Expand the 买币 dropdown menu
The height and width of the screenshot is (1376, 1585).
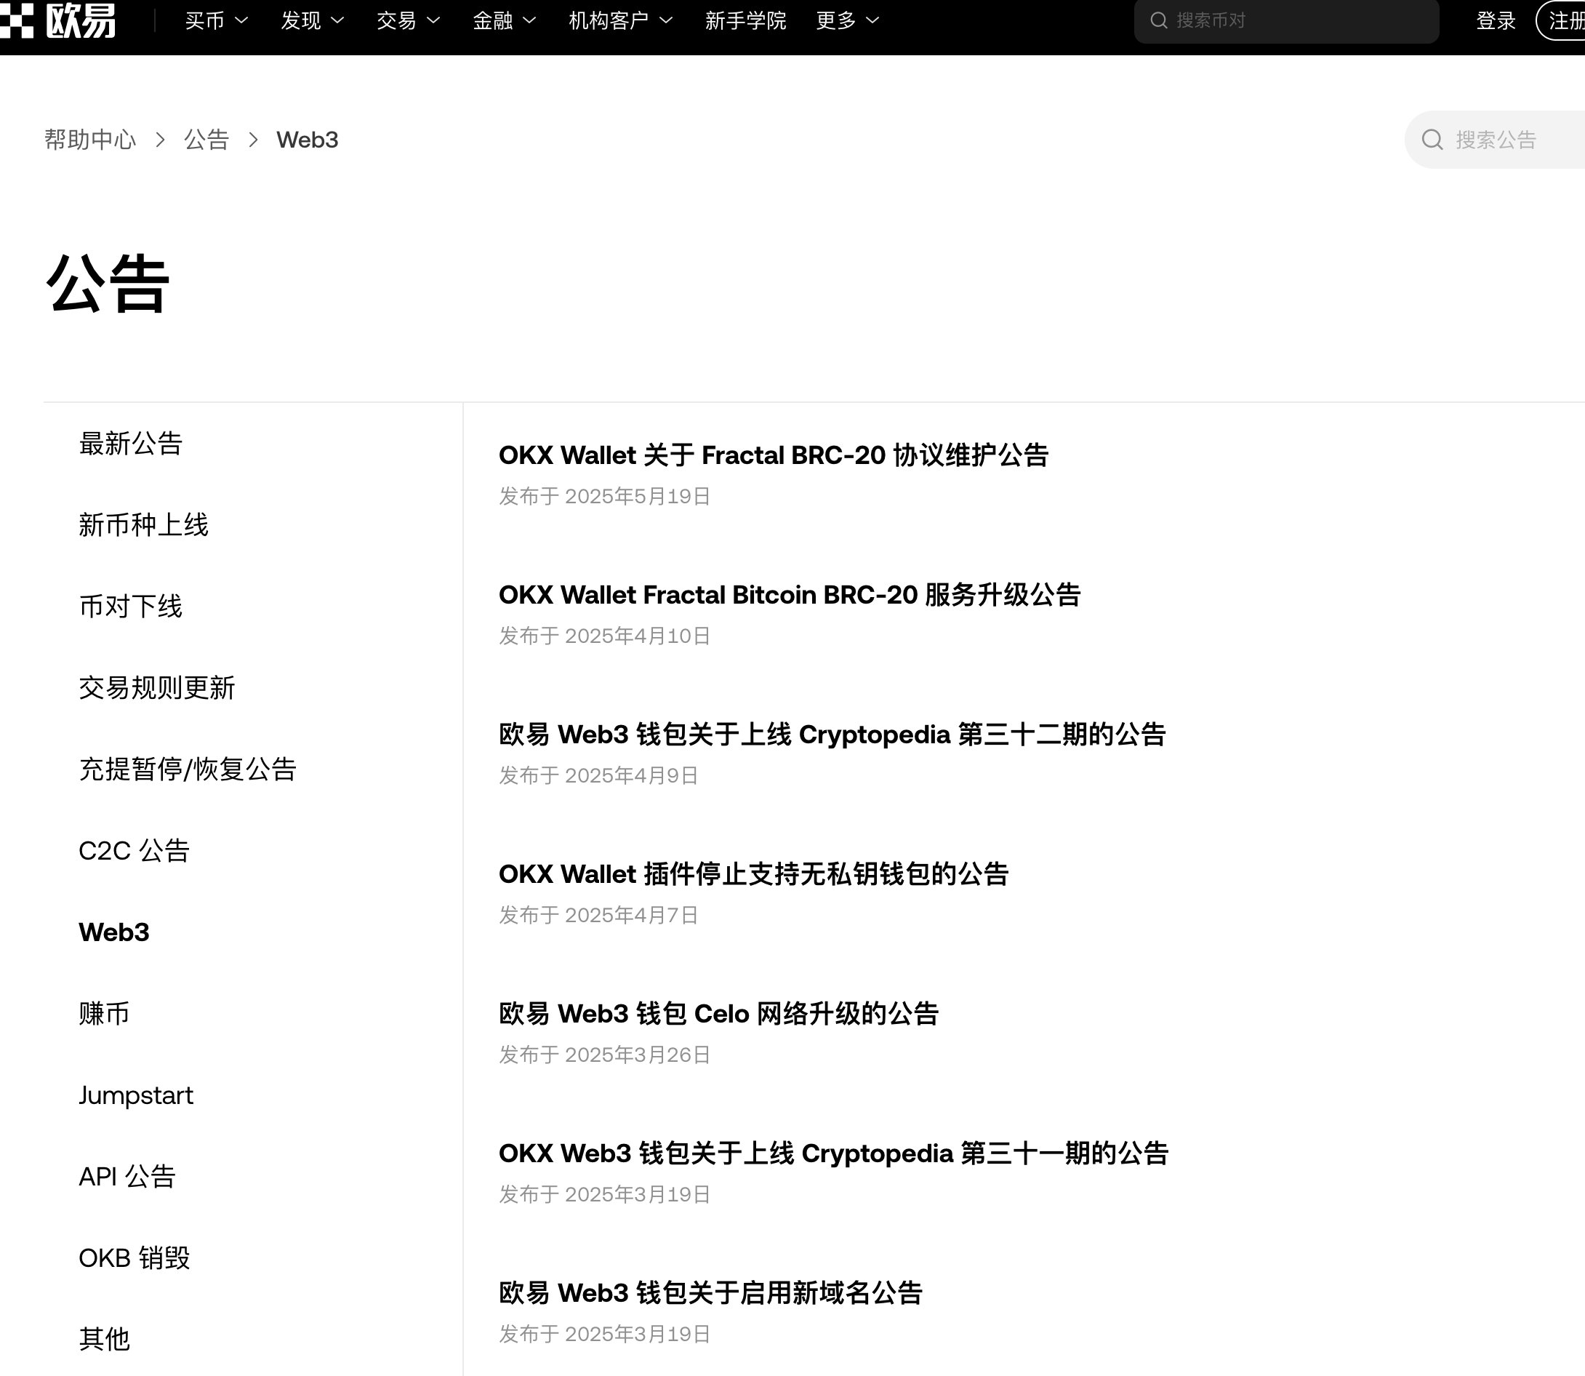coord(217,21)
